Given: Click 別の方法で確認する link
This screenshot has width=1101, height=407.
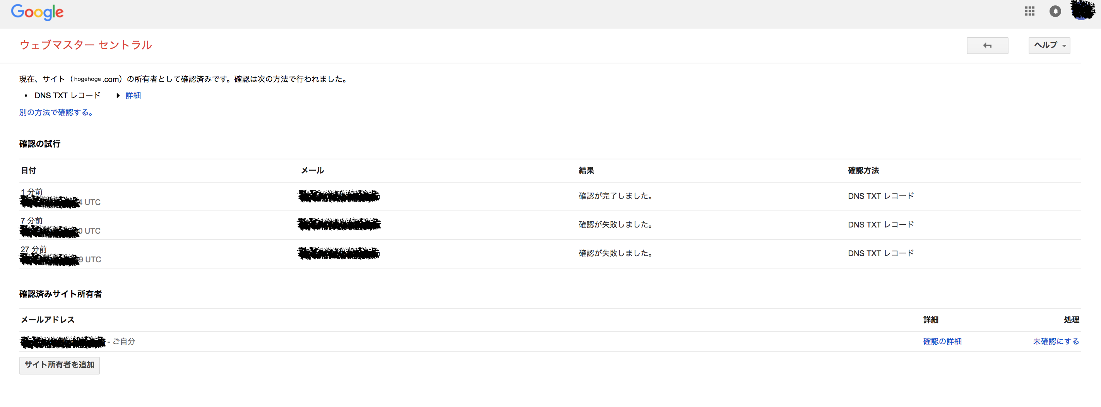Looking at the screenshot, I should tap(56, 112).
